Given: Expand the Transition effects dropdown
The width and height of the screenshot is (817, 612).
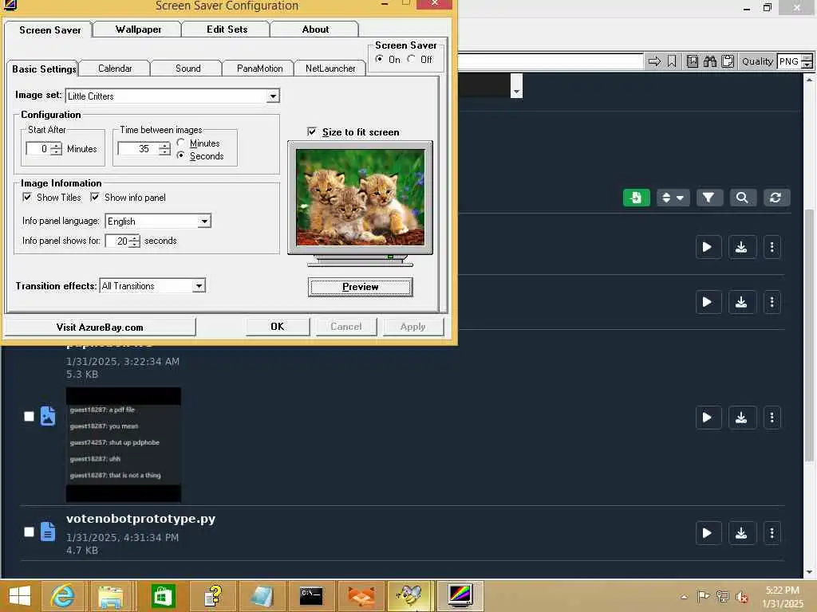Looking at the screenshot, I should tap(199, 286).
